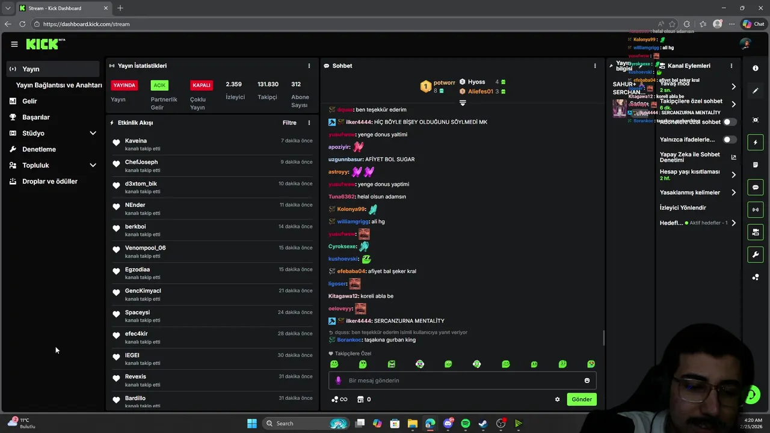The height and width of the screenshot is (433, 770).
Task: Open chat settings gear icon
Action: click(x=557, y=399)
